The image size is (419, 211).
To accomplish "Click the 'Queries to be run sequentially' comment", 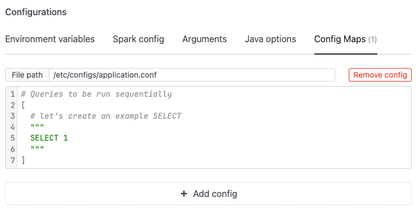I will (x=97, y=94).
